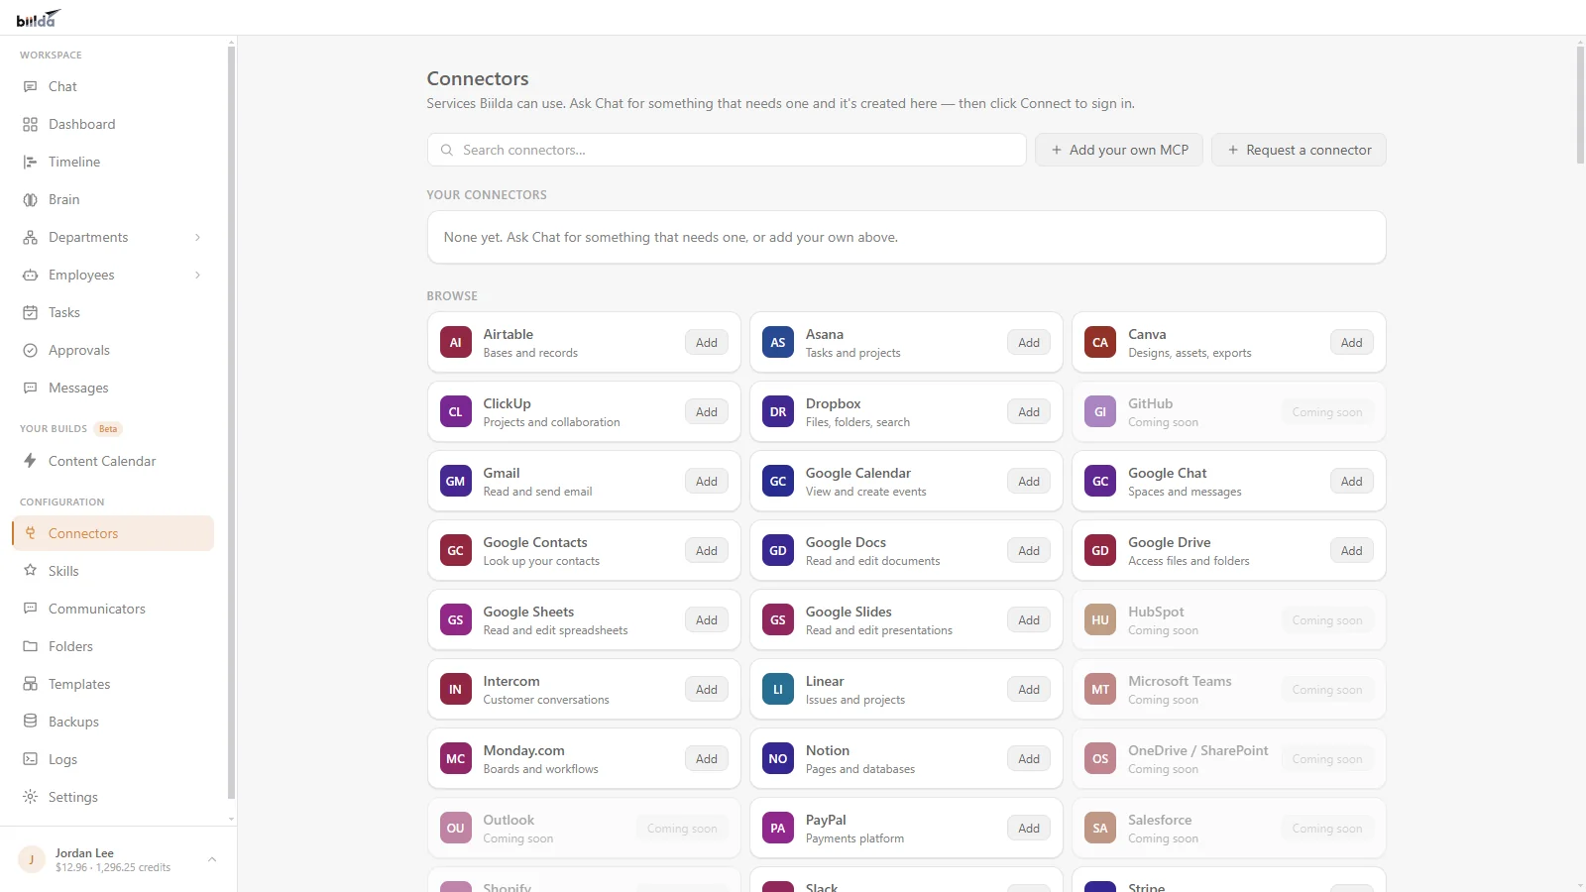Click the Dropbox DR badge icon
Screen dimensions: 1586x892
[778, 411]
